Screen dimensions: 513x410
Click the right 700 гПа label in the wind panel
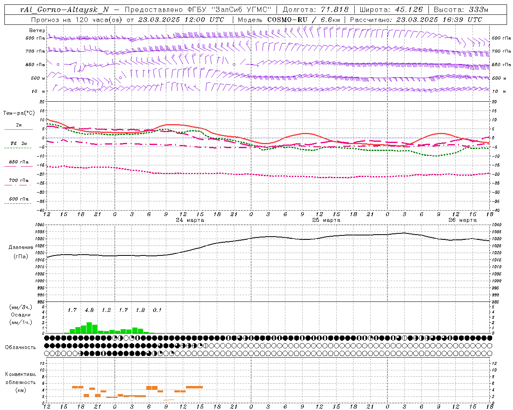(x=501, y=51)
